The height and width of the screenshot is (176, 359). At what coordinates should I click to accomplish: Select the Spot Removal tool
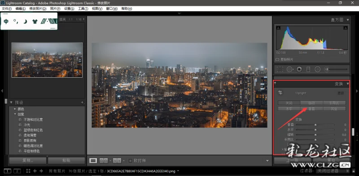pos(290,69)
